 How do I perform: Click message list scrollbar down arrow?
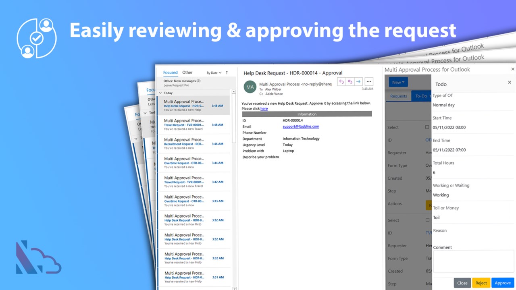235,288
